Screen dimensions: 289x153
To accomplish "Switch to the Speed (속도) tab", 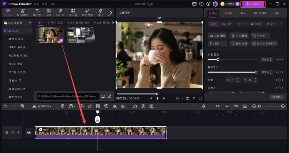I will coord(243,13).
